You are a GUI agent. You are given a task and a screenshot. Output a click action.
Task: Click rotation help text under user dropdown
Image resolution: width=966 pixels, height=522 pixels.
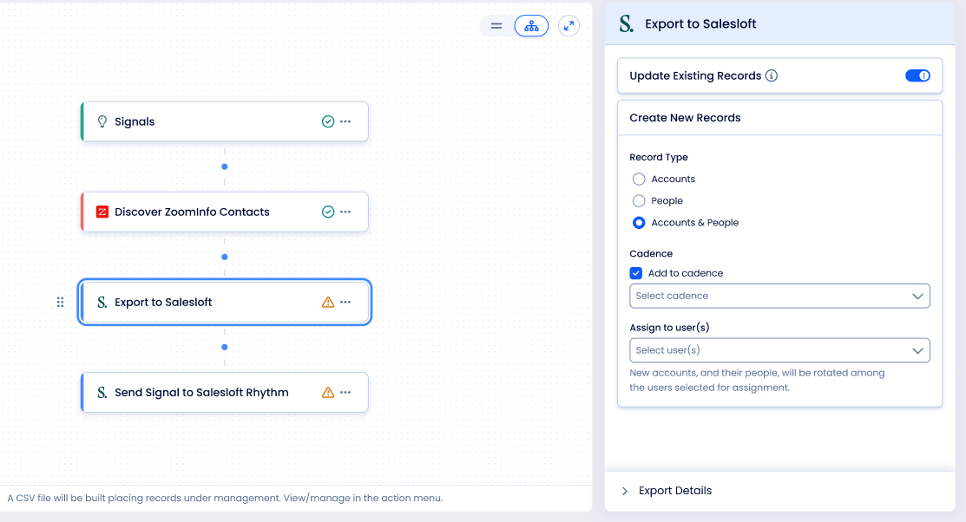[x=757, y=381]
